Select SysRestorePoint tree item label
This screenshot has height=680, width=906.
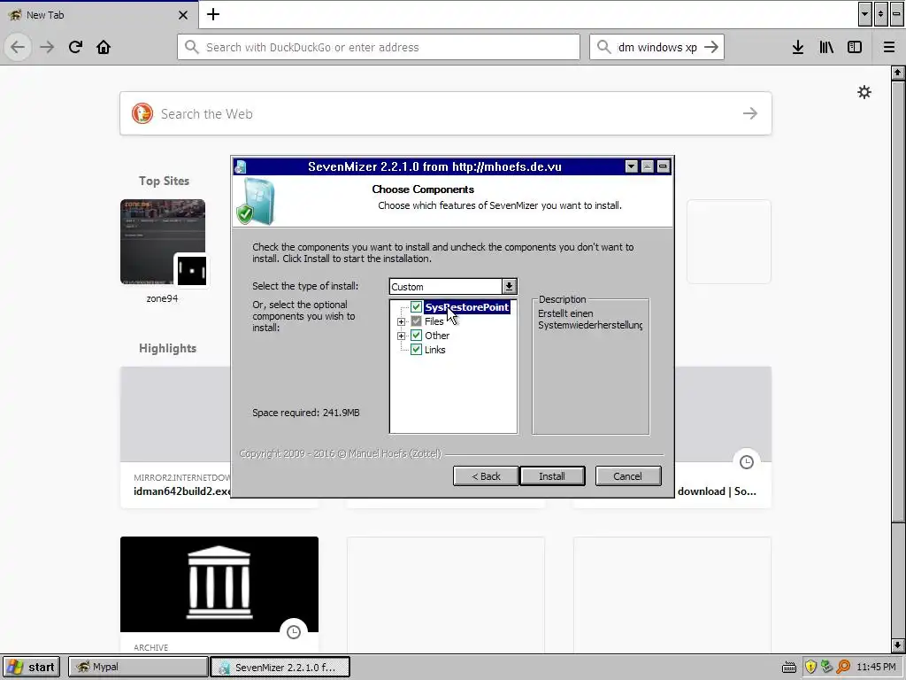[x=467, y=307]
